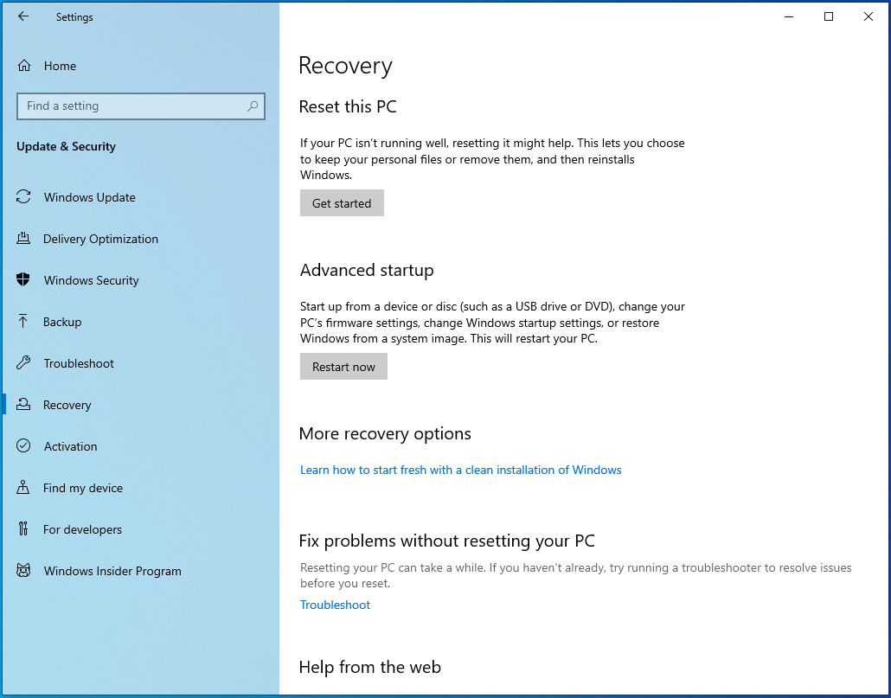
Task: Click the Recovery sidebar icon
Action: coord(23,405)
